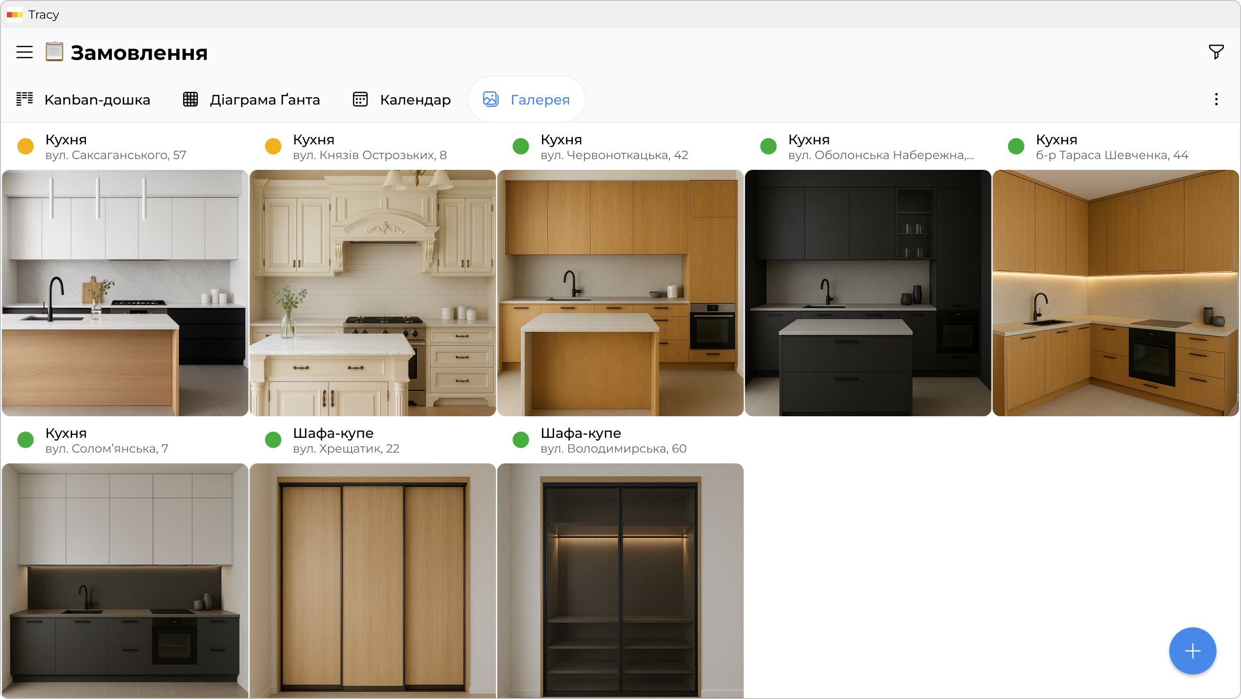Image resolution: width=1241 pixels, height=699 pixels.
Task: Open the corner wood kitchen on Тараса Шевченка
Action: (x=1115, y=293)
